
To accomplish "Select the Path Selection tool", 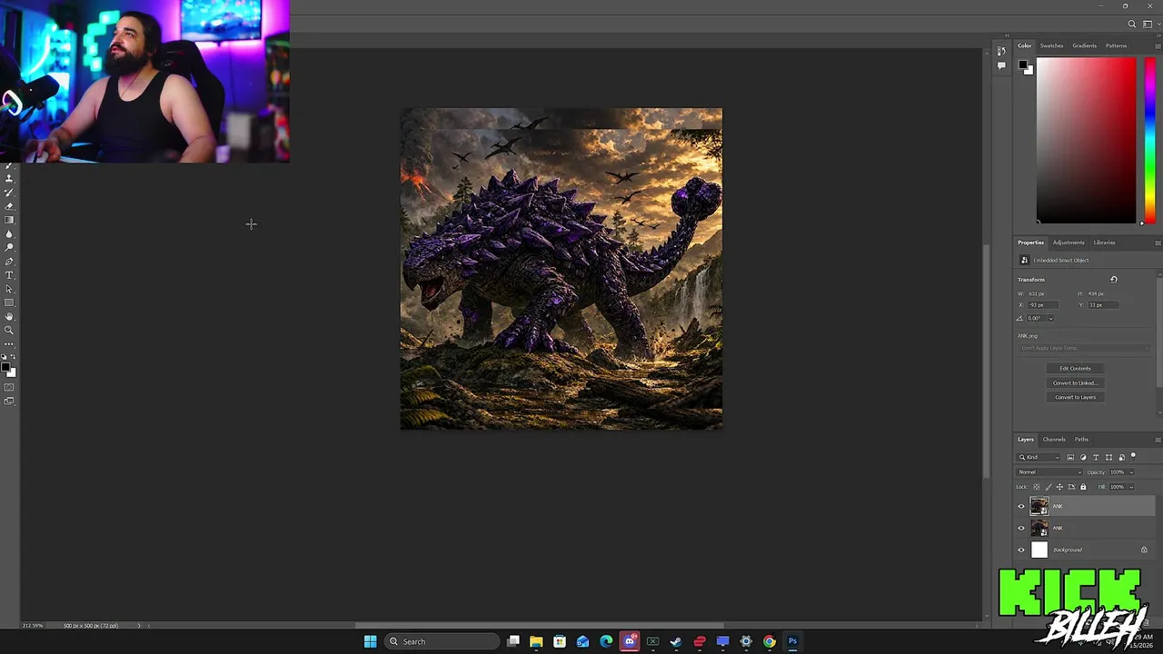I will coord(9,289).
